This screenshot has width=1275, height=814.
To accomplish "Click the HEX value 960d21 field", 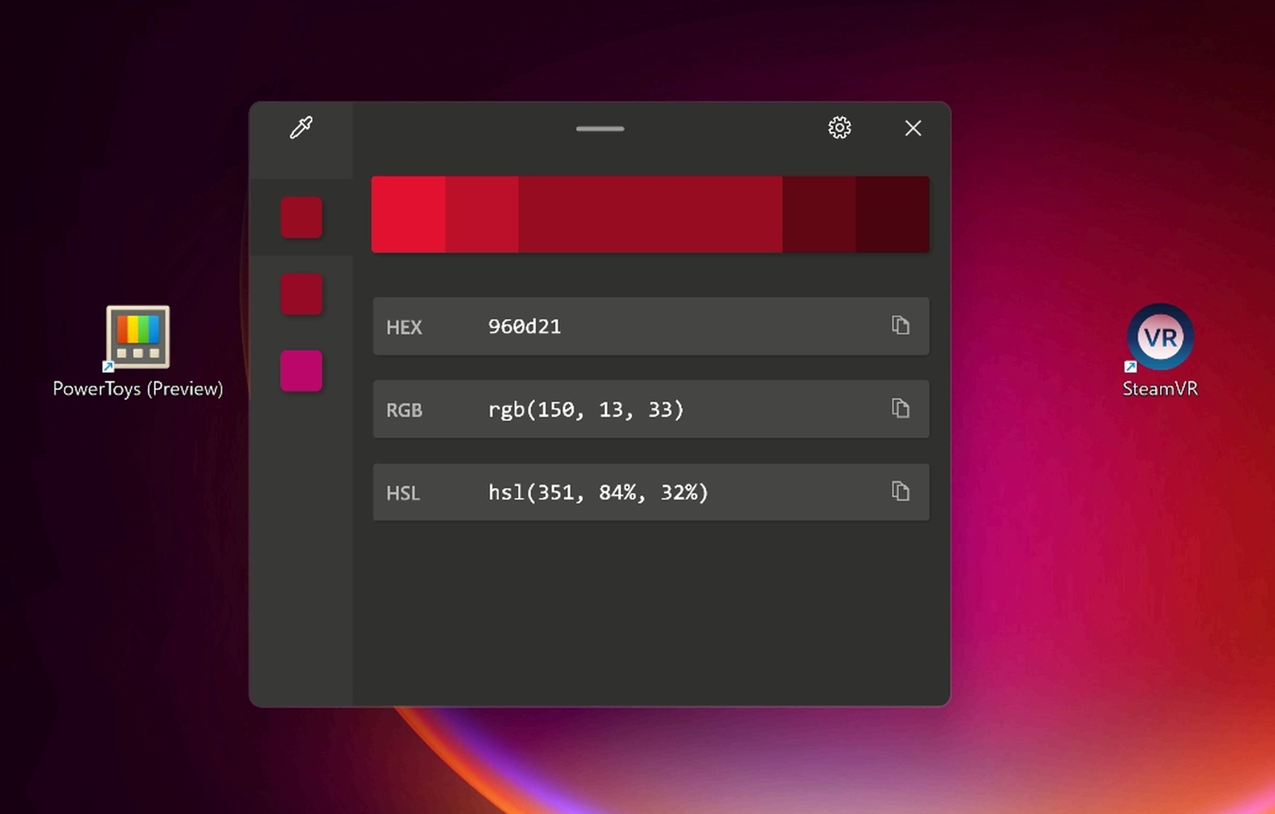I will tap(524, 327).
